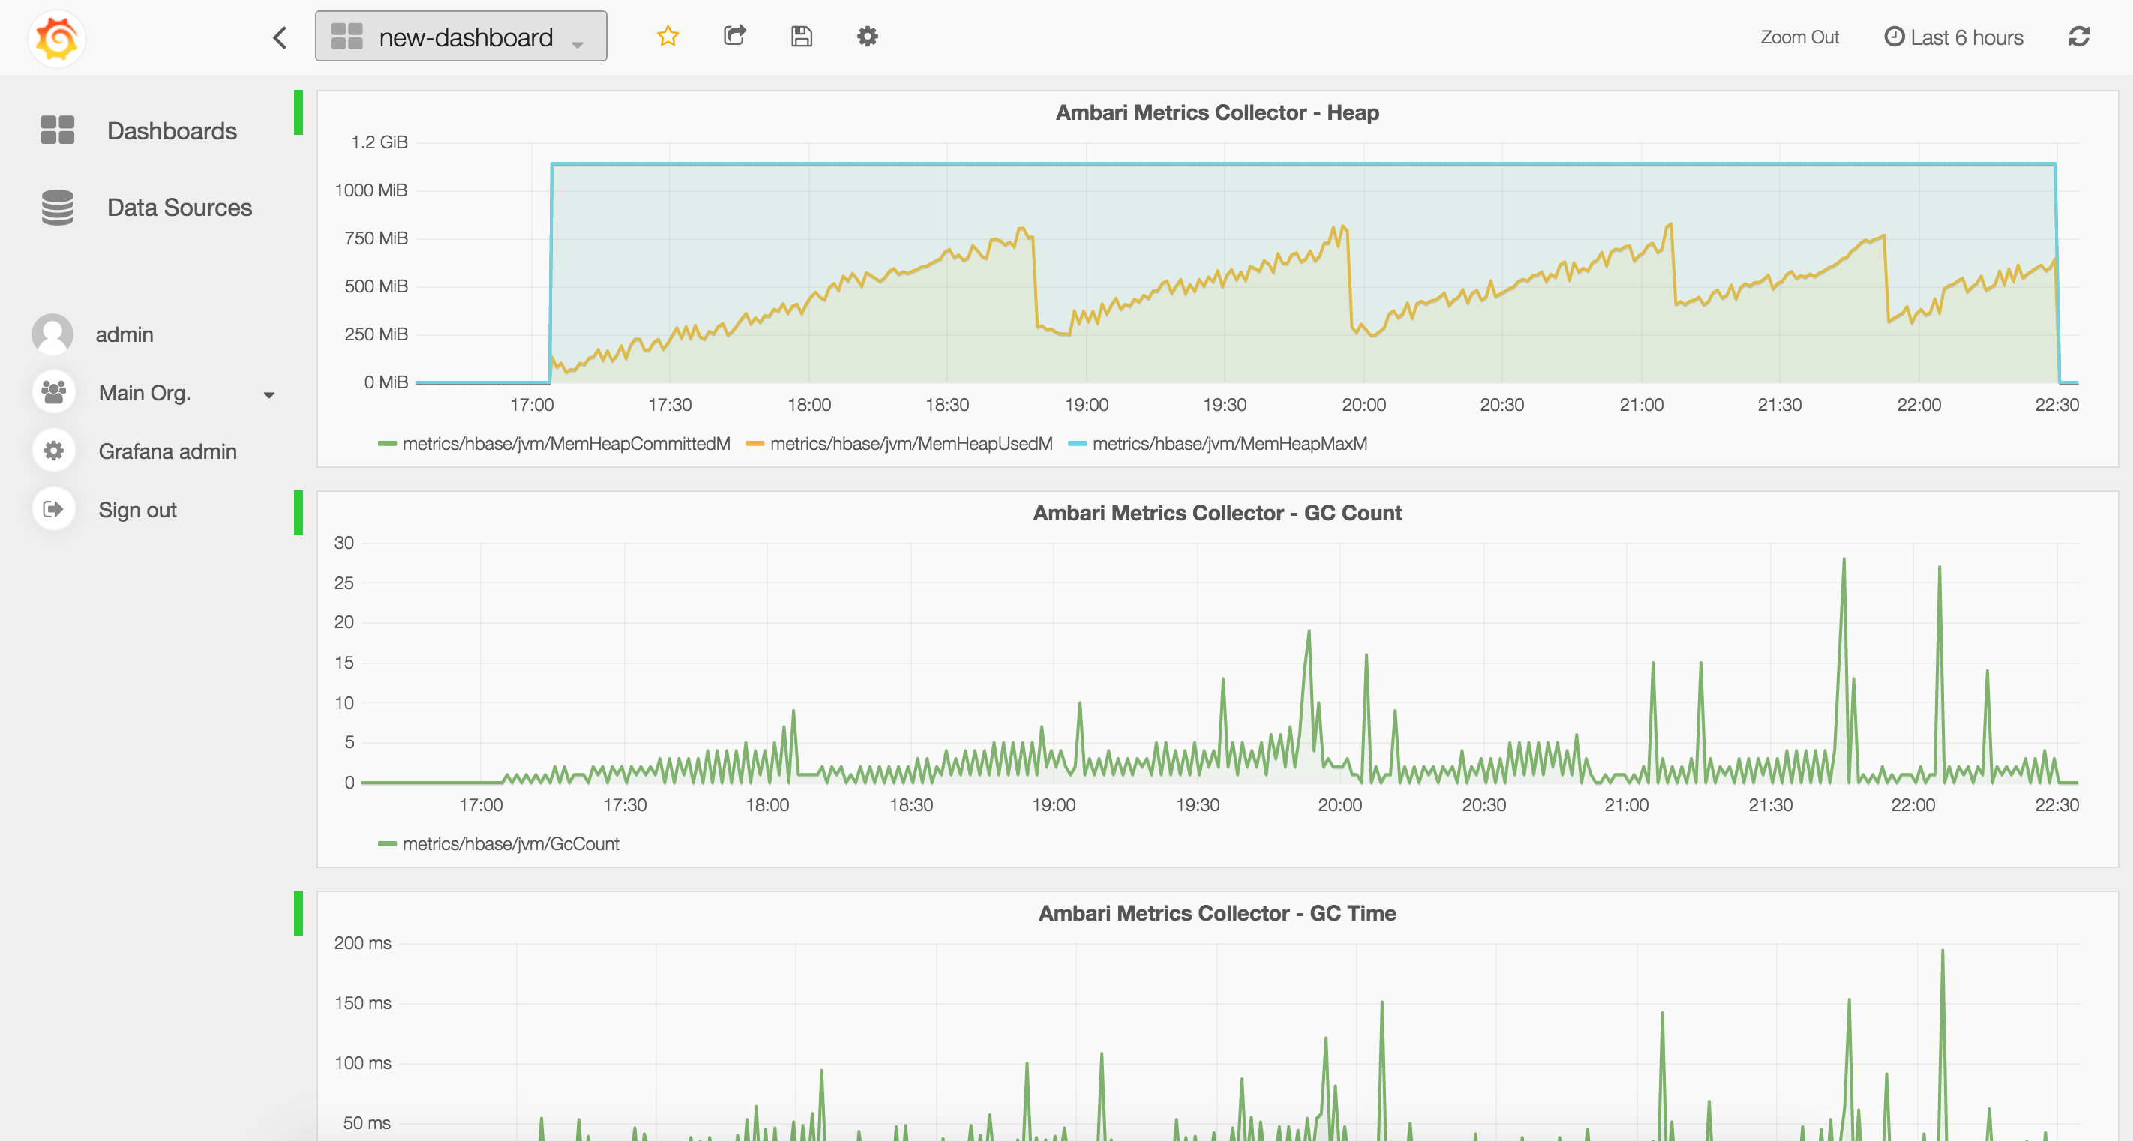Toggle MemHeapUsedM series in legend
Screen dimensions: 2133x1141
point(910,444)
